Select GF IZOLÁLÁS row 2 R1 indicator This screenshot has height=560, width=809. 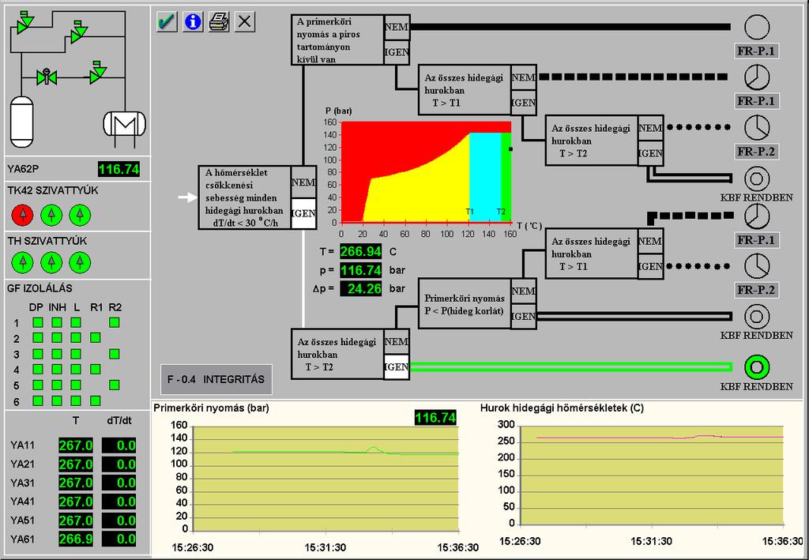point(95,338)
